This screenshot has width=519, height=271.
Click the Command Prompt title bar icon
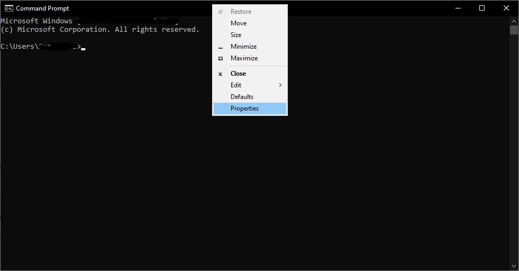click(x=8, y=8)
